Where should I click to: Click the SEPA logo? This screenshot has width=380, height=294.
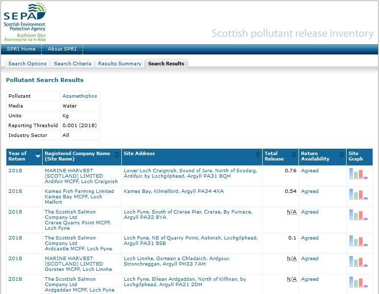tap(25, 21)
